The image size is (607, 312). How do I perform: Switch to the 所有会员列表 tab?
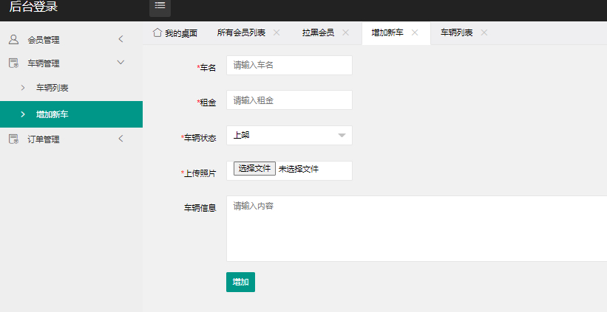tap(241, 32)
